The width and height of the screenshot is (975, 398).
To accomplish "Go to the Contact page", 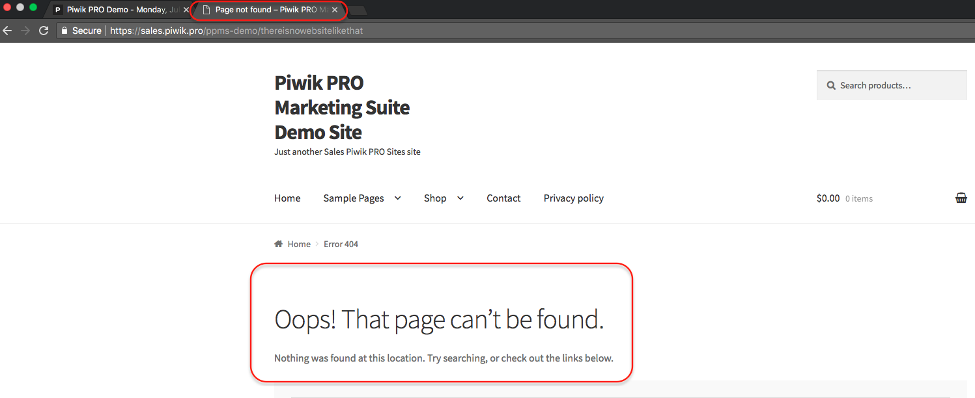I will coord(503,198).
